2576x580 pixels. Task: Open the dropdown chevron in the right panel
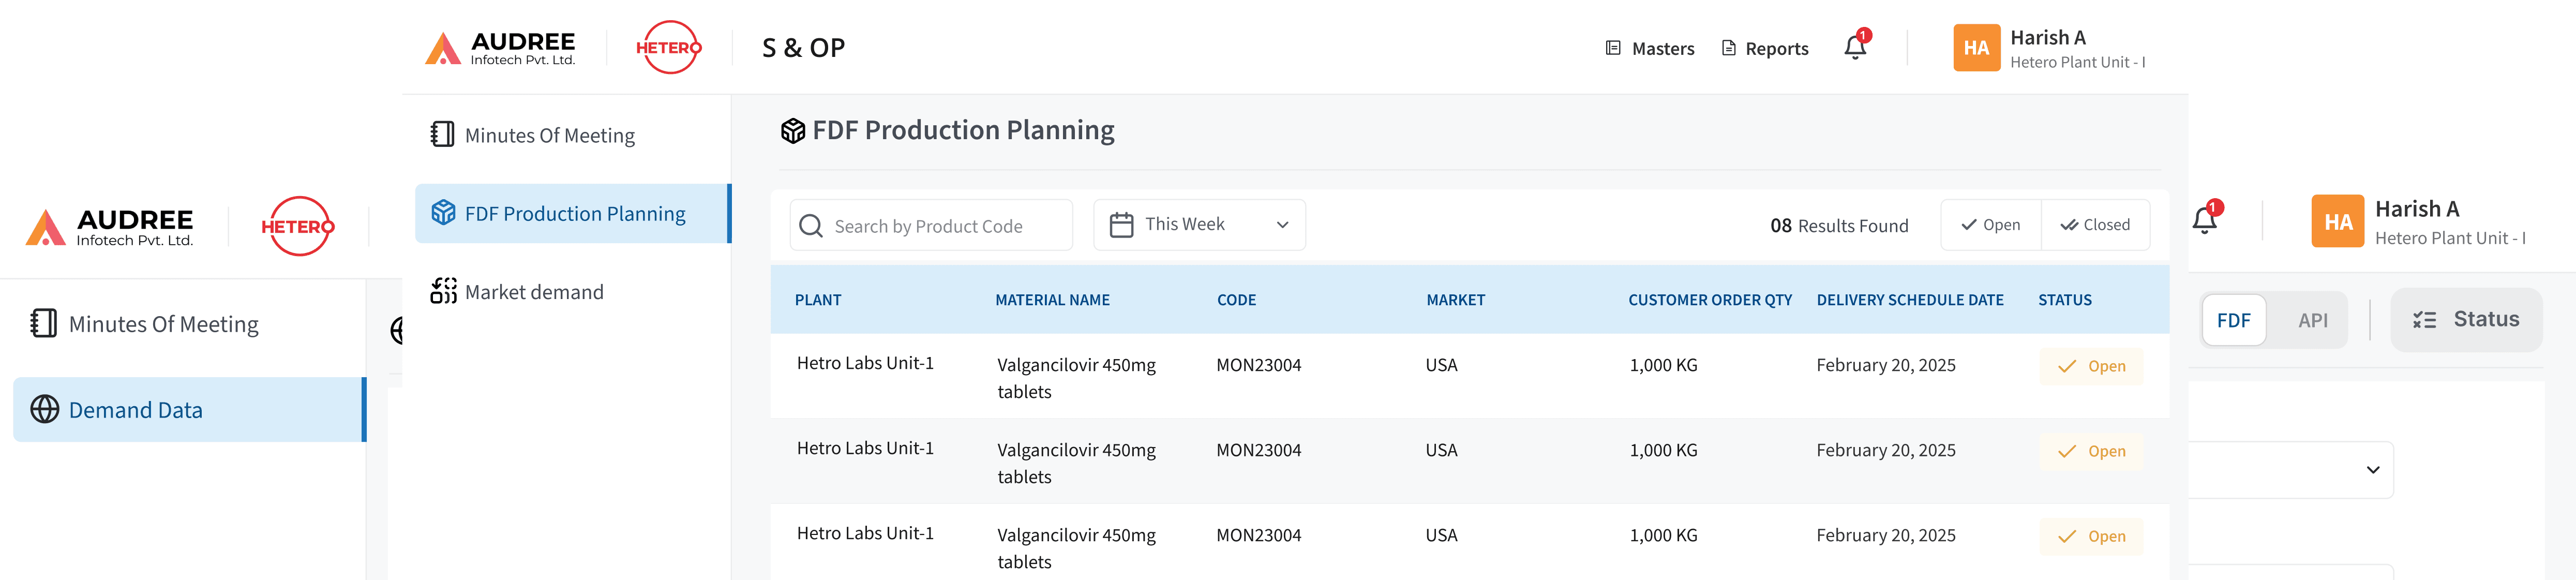(x=2372, y=470)
